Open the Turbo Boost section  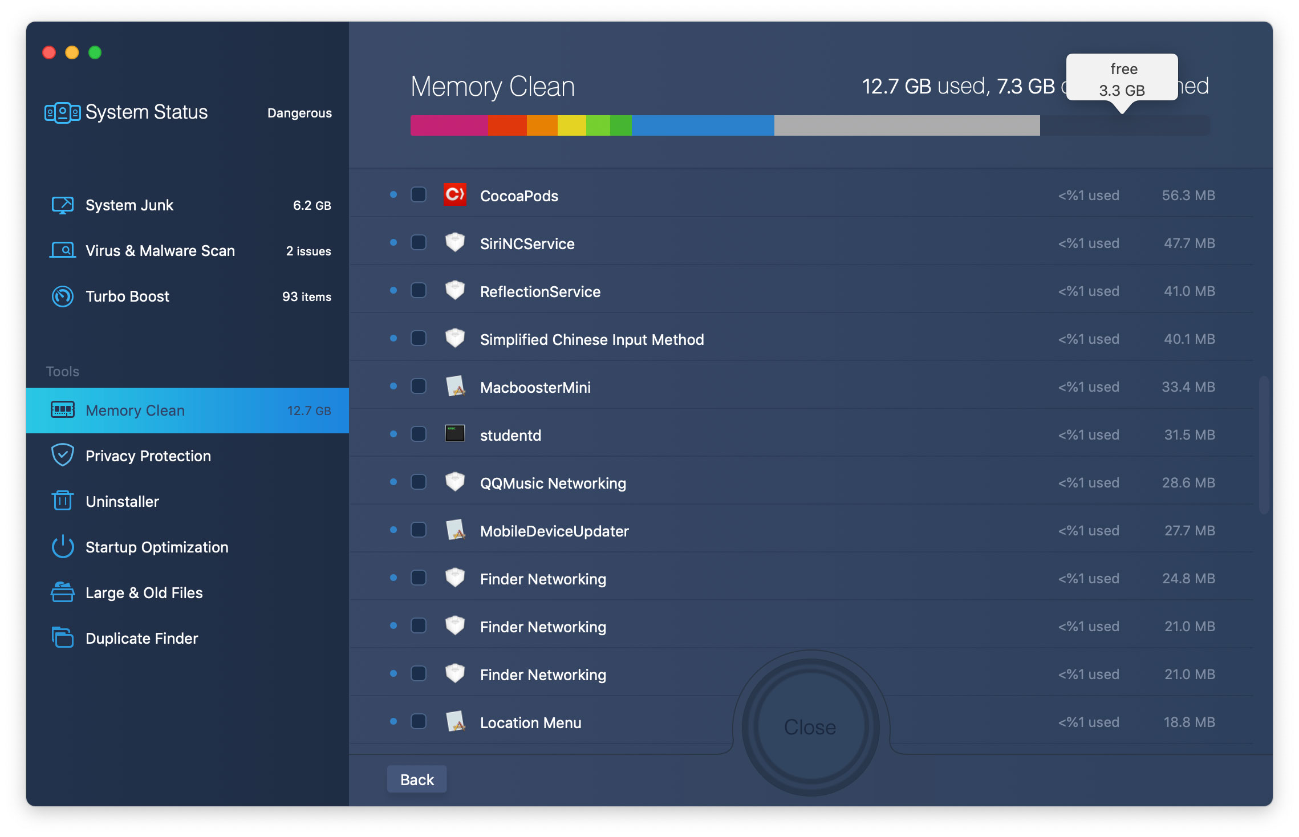(x=188, y=296)
